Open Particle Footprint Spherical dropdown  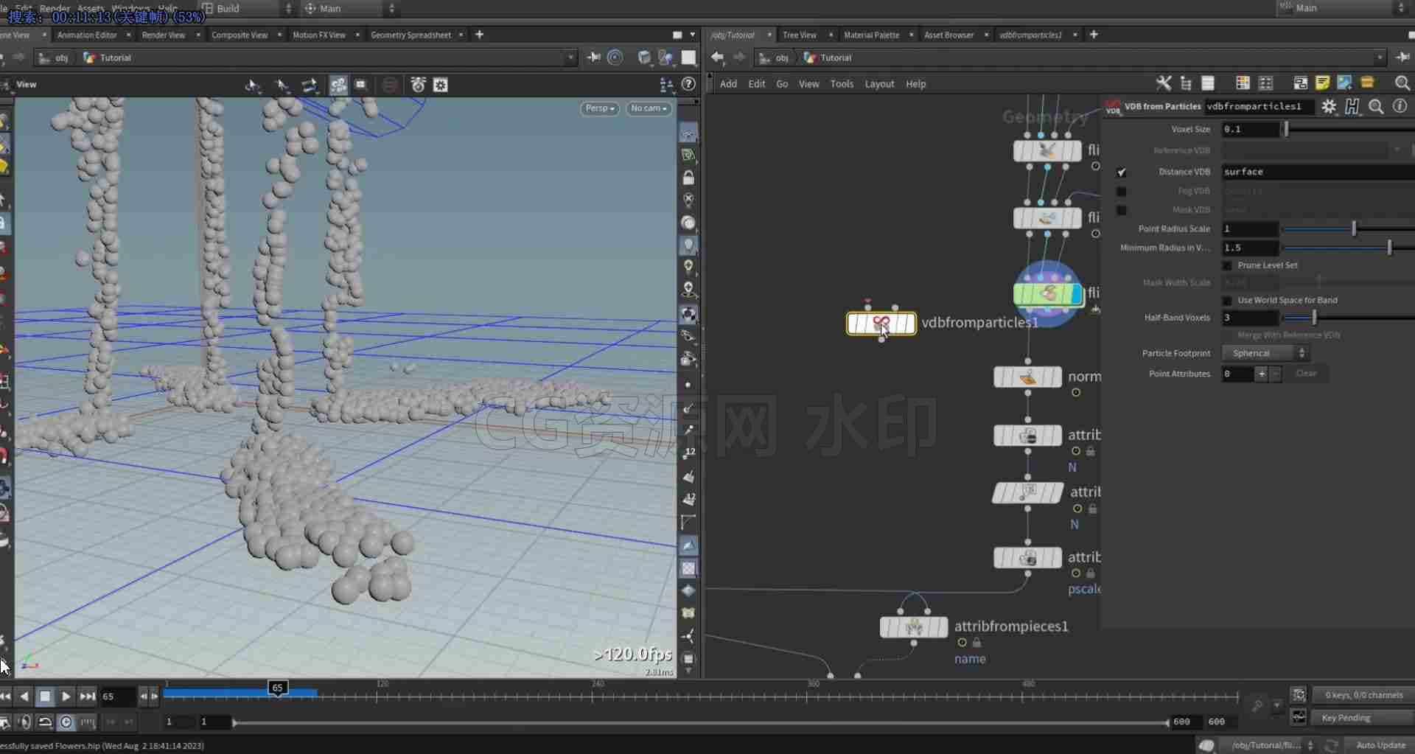pyautogui.click(x=1265, y=353)
